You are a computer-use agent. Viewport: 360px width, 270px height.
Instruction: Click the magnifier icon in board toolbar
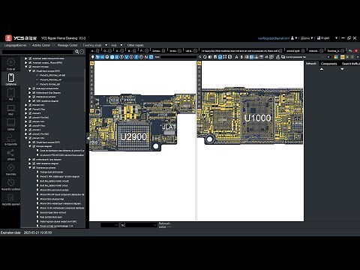point(200,57)
